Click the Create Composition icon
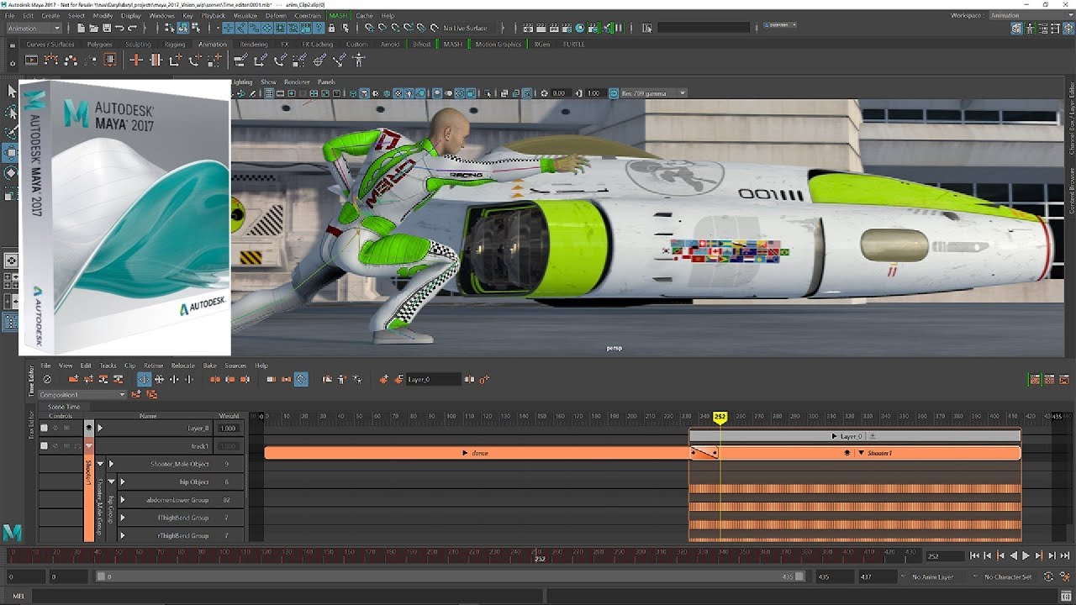 136,394
